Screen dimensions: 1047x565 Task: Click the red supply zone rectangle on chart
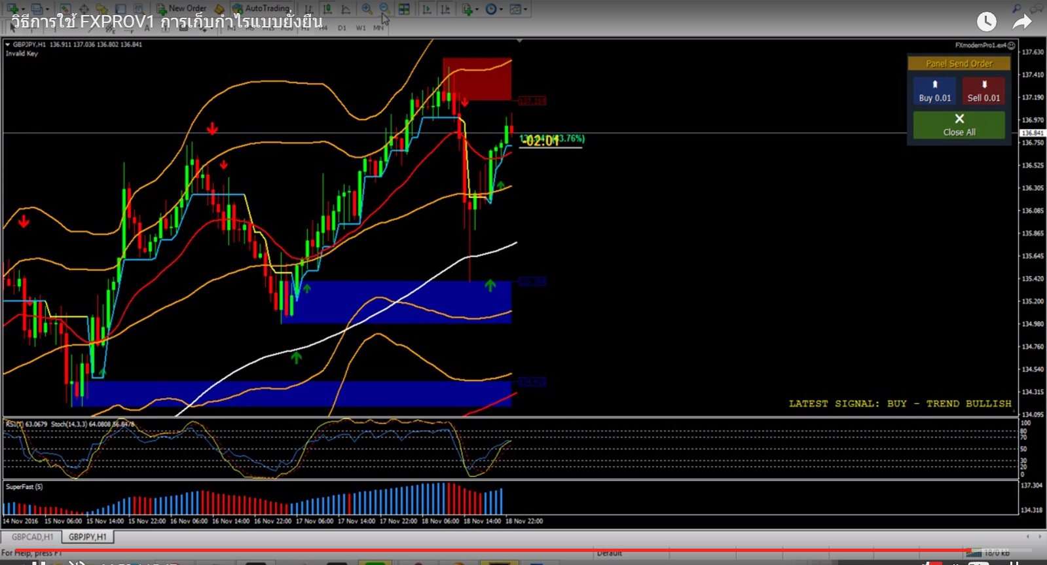pyautogui.click(x=477, y=79)
